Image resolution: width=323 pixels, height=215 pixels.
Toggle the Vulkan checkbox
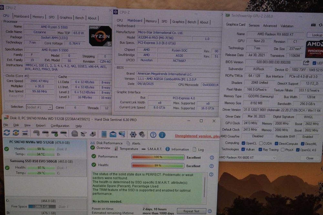click(243, 149)
